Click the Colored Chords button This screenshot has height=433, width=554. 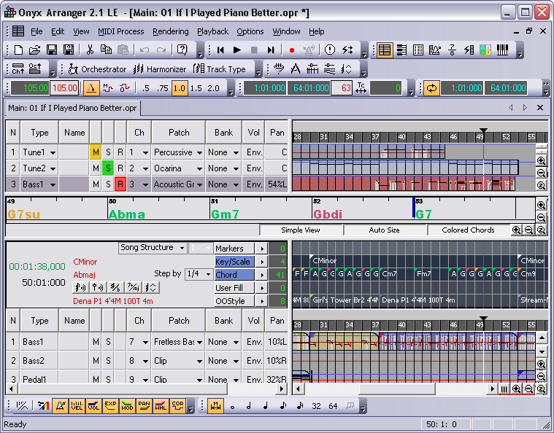468,230
